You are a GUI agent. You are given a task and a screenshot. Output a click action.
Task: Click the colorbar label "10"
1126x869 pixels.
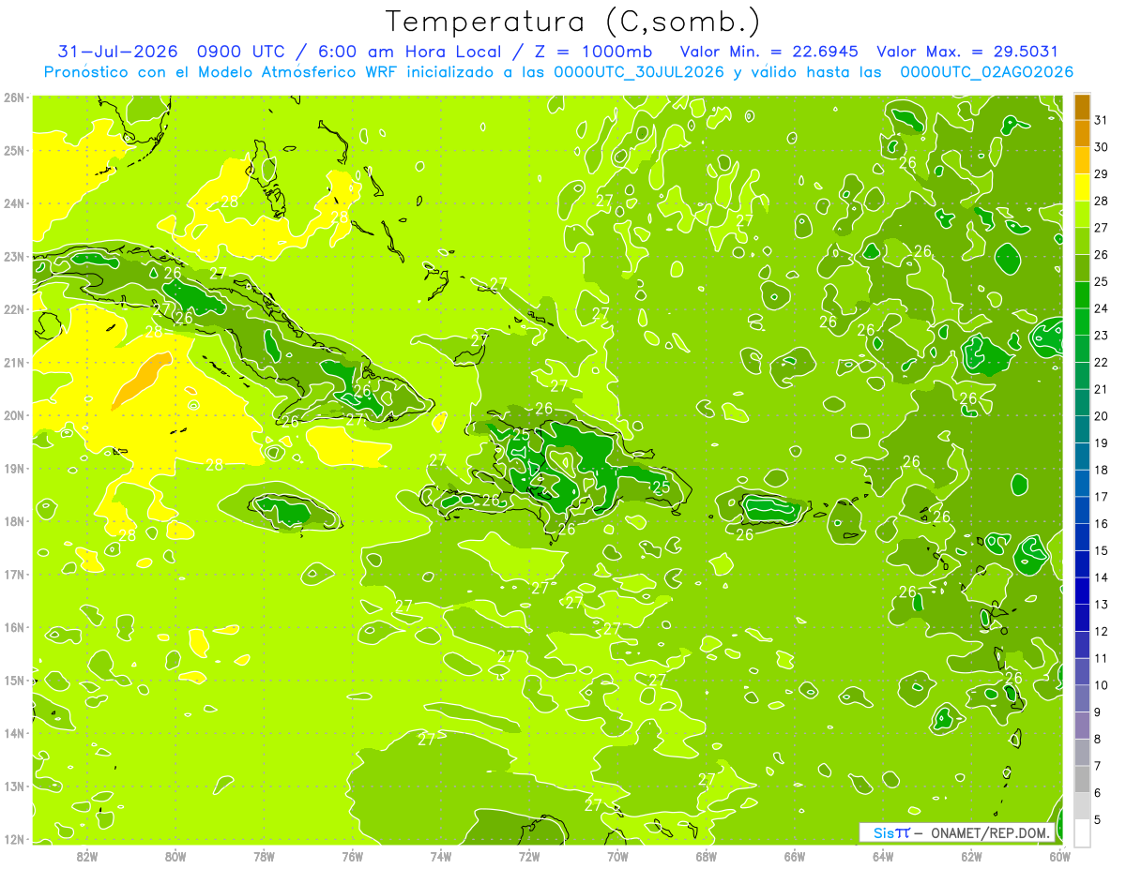pyautogui.click(x=1102, y=685)
